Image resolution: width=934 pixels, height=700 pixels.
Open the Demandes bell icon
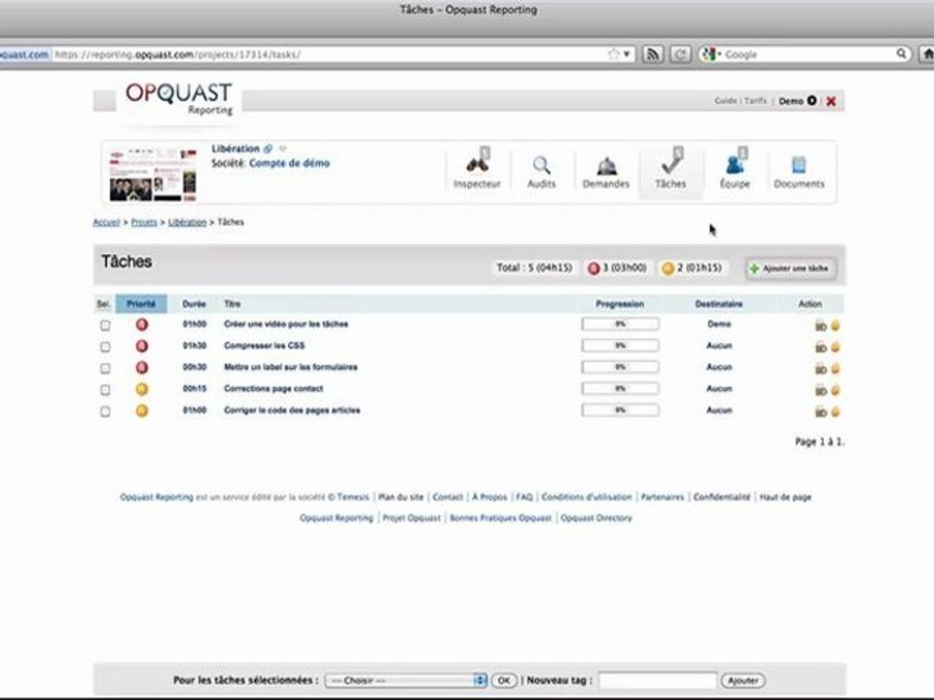606,166
